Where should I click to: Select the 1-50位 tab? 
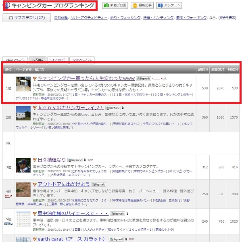(x=38, y=60)
